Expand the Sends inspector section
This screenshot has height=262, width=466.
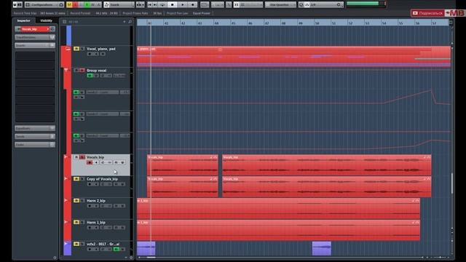point(35,136)
